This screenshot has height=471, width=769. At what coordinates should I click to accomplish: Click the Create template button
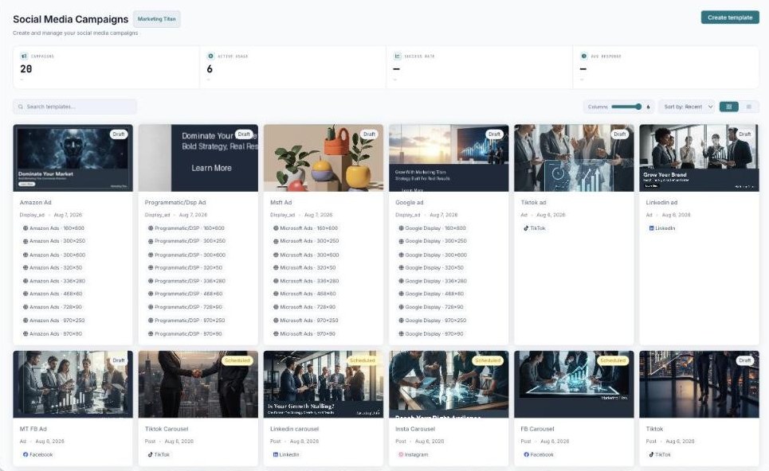(730, 18)
